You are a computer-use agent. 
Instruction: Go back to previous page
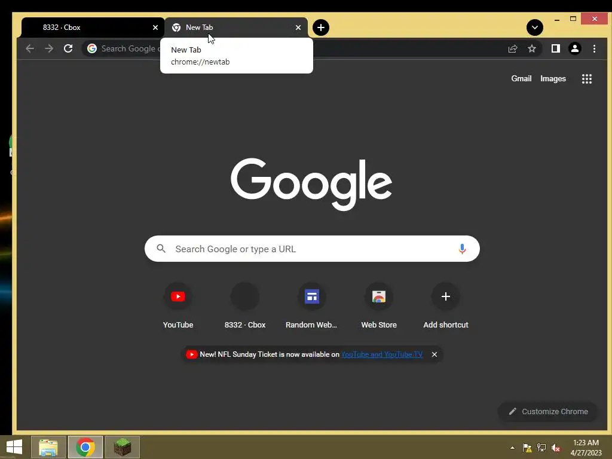pos(30,48)
